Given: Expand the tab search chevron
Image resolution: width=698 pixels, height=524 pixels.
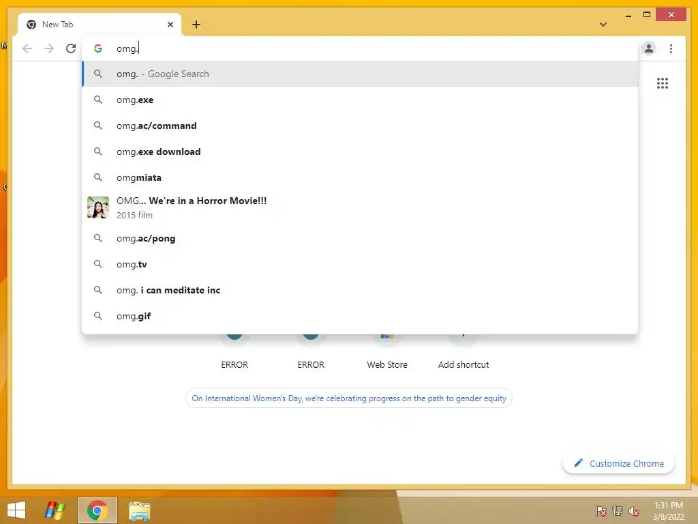Looking at the screenshot, I should (x=603, y=25).
